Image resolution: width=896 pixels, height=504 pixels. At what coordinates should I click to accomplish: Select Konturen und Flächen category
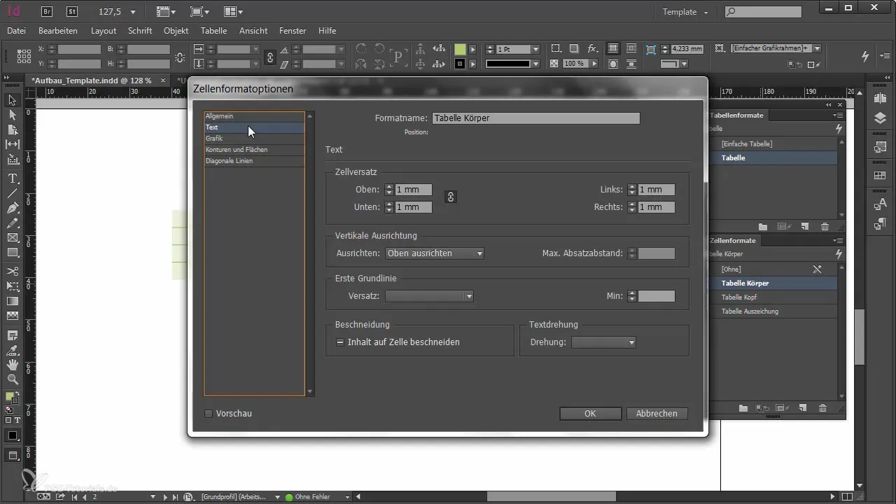click(x=237, y=150)
